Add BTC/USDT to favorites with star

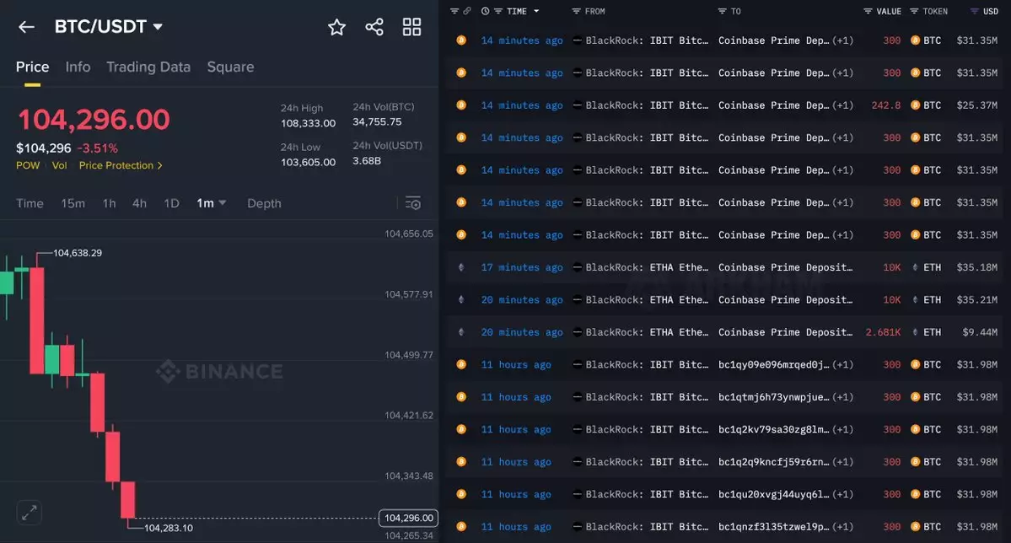pyautogui.click(x=336, y=27)
